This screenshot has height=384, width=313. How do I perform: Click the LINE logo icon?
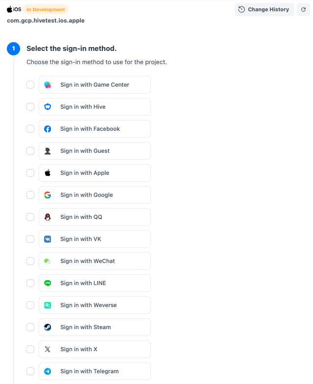48,283
